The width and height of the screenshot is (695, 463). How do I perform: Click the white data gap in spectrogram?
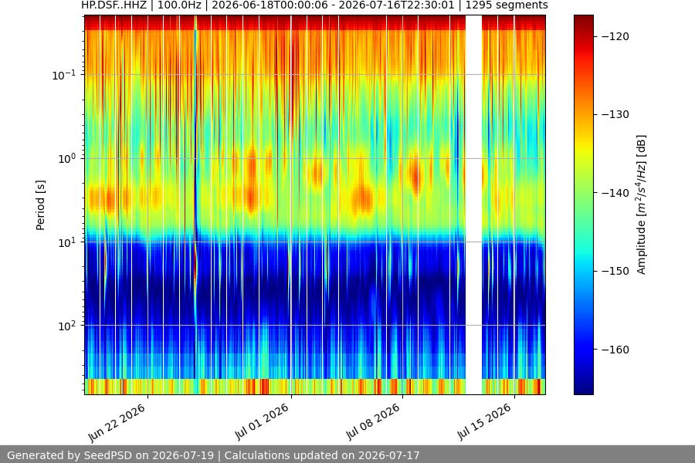(x=473, y=204)
